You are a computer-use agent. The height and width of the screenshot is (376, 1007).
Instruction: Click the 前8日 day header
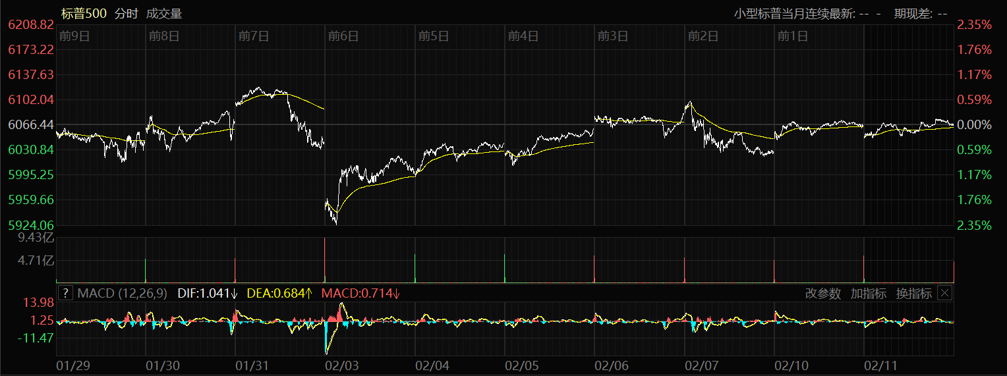tap(164, 36)
